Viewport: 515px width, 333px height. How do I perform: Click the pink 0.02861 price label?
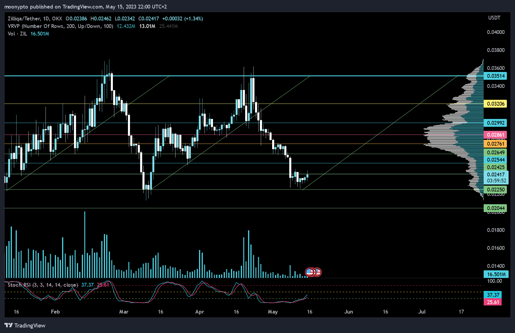tap(495, 135)
